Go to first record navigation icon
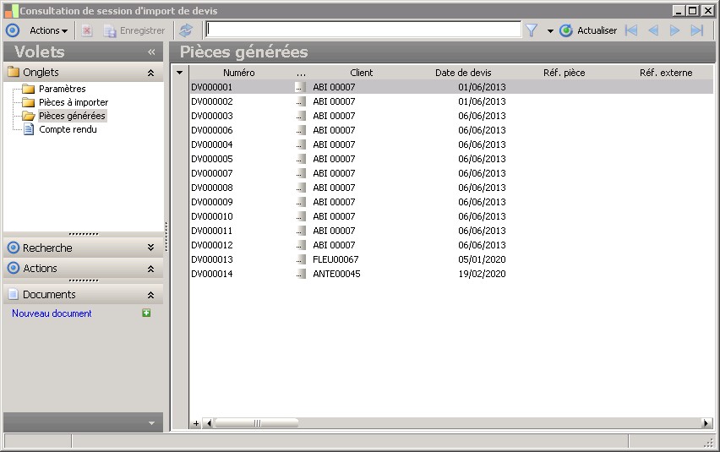 coord(631,30)
